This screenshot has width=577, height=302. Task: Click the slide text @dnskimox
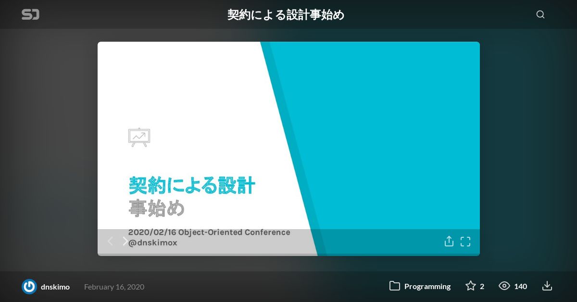pos(152,243)
